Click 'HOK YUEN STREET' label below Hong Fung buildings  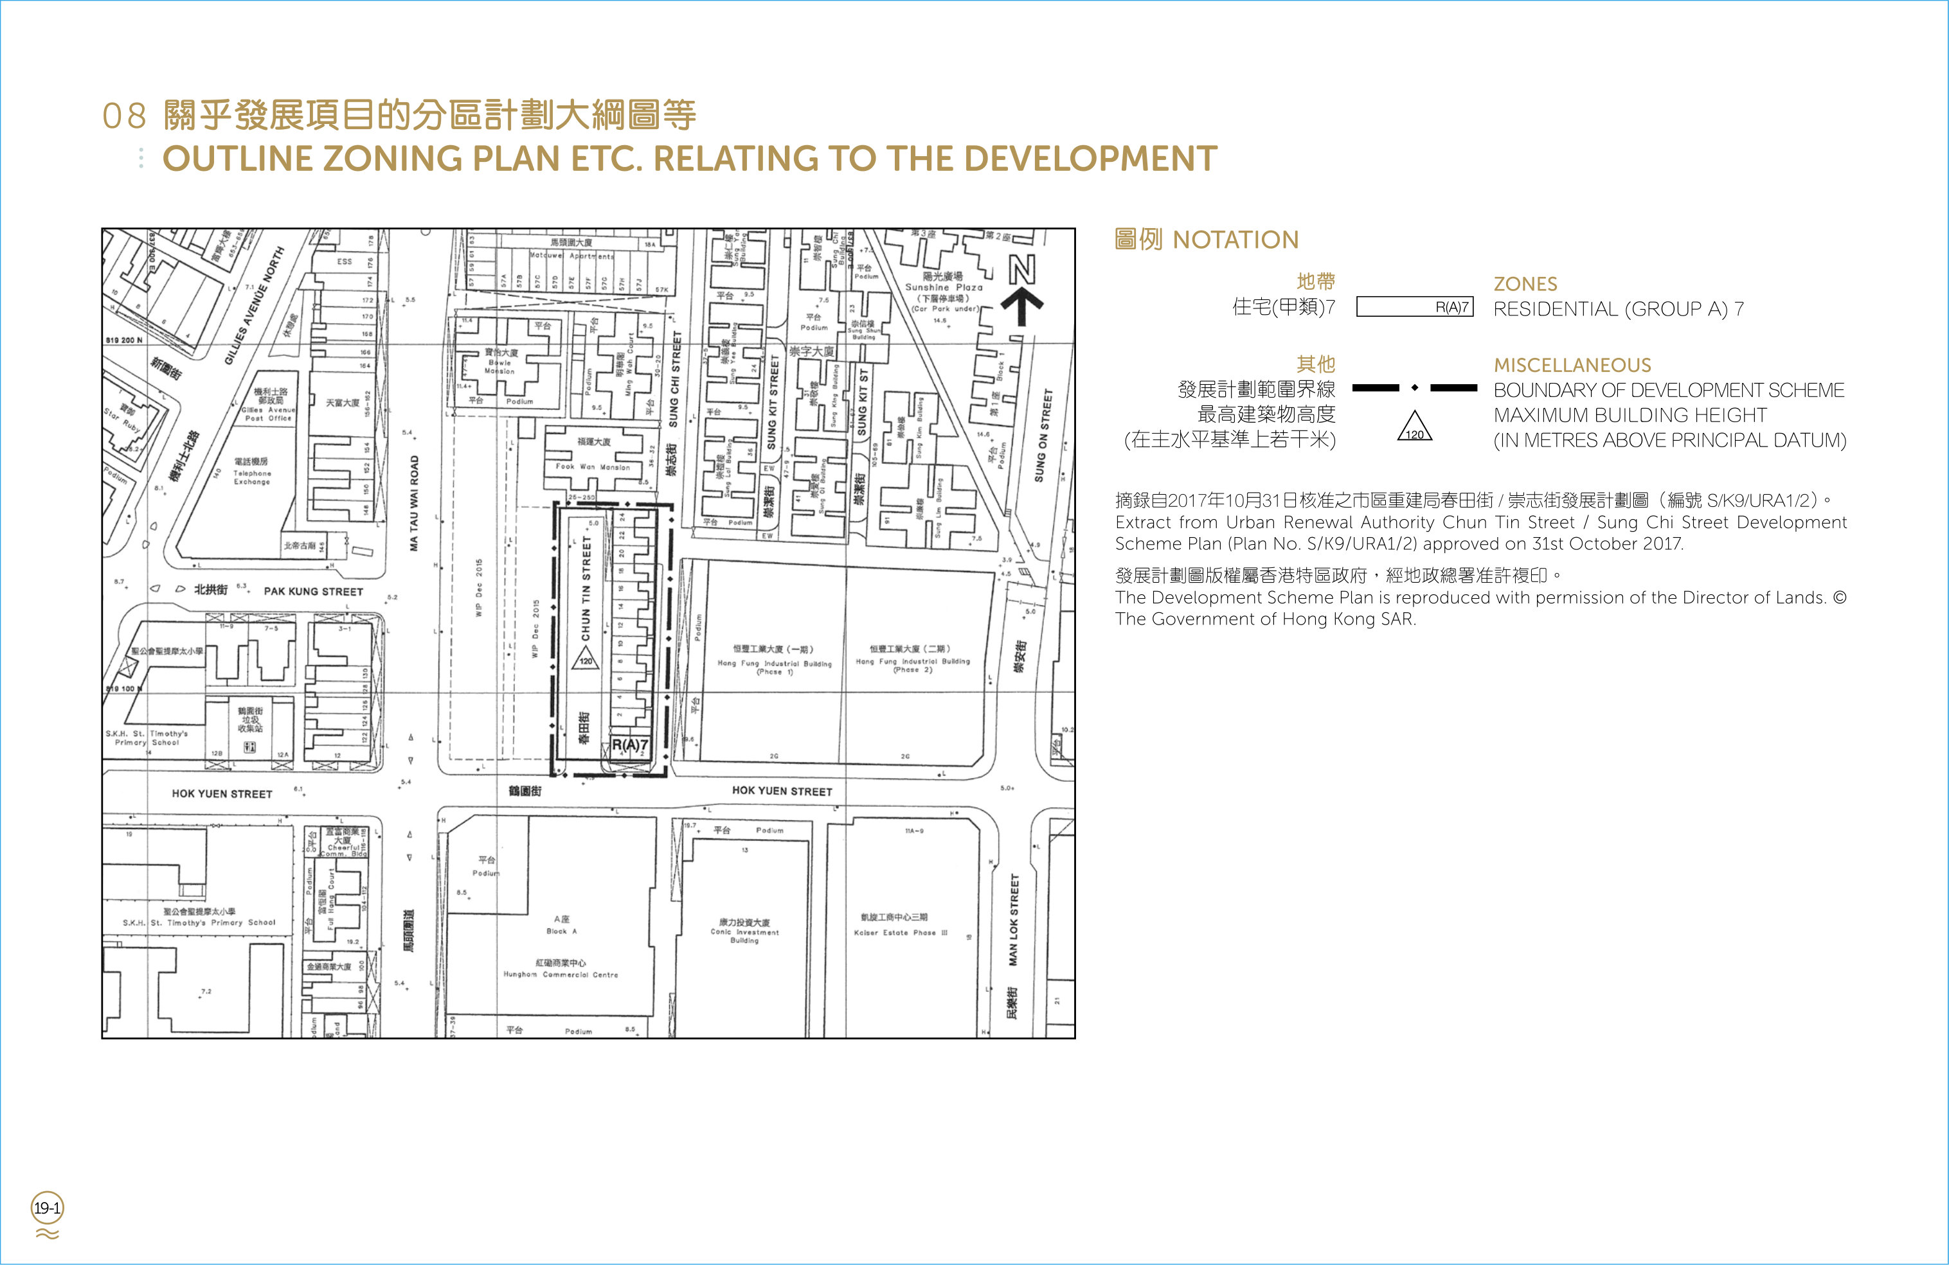782,790
